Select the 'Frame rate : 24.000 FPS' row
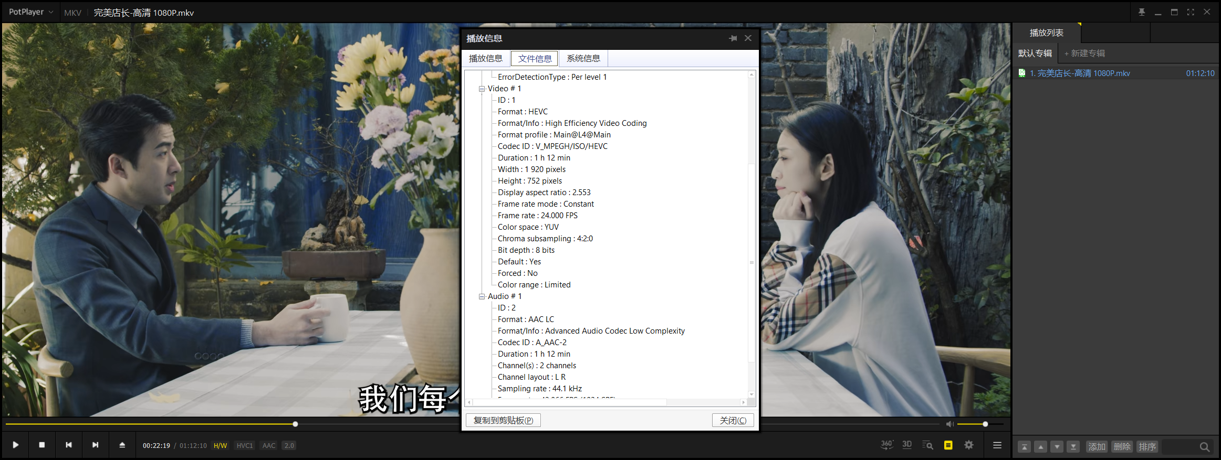Viewport: 1221px width, 460px height. pyautogui.click(x=538, y=216)
